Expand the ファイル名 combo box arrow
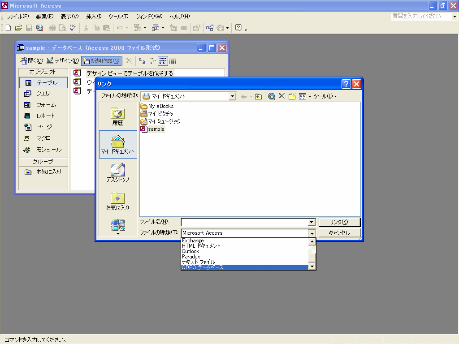 (x=312, y=222)
